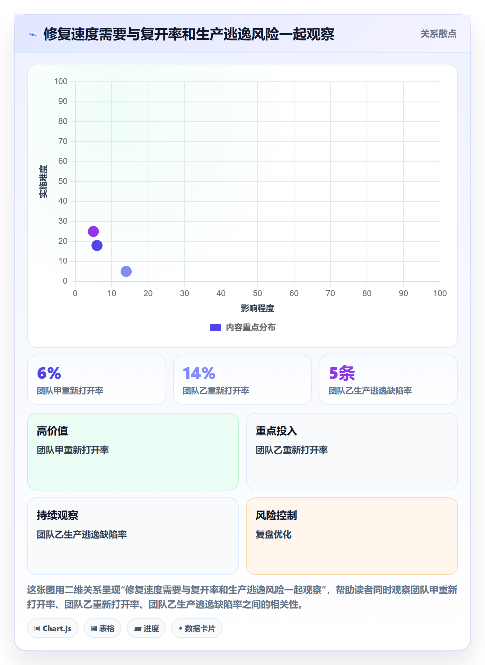Viewport: 485px width, 665px height.
Task: Click the 内容重点分布 legend label
Action: [251, 328]
